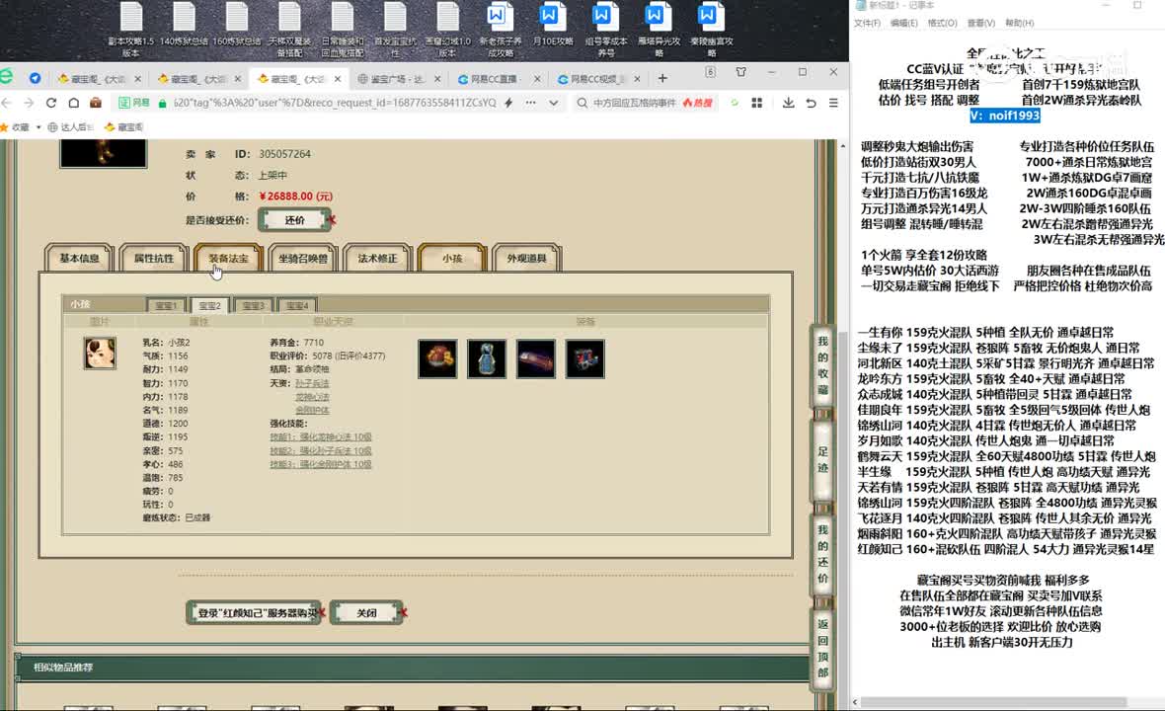
Task: Click 技能3 强化金刚护体 link
Action: click(321, 464)
